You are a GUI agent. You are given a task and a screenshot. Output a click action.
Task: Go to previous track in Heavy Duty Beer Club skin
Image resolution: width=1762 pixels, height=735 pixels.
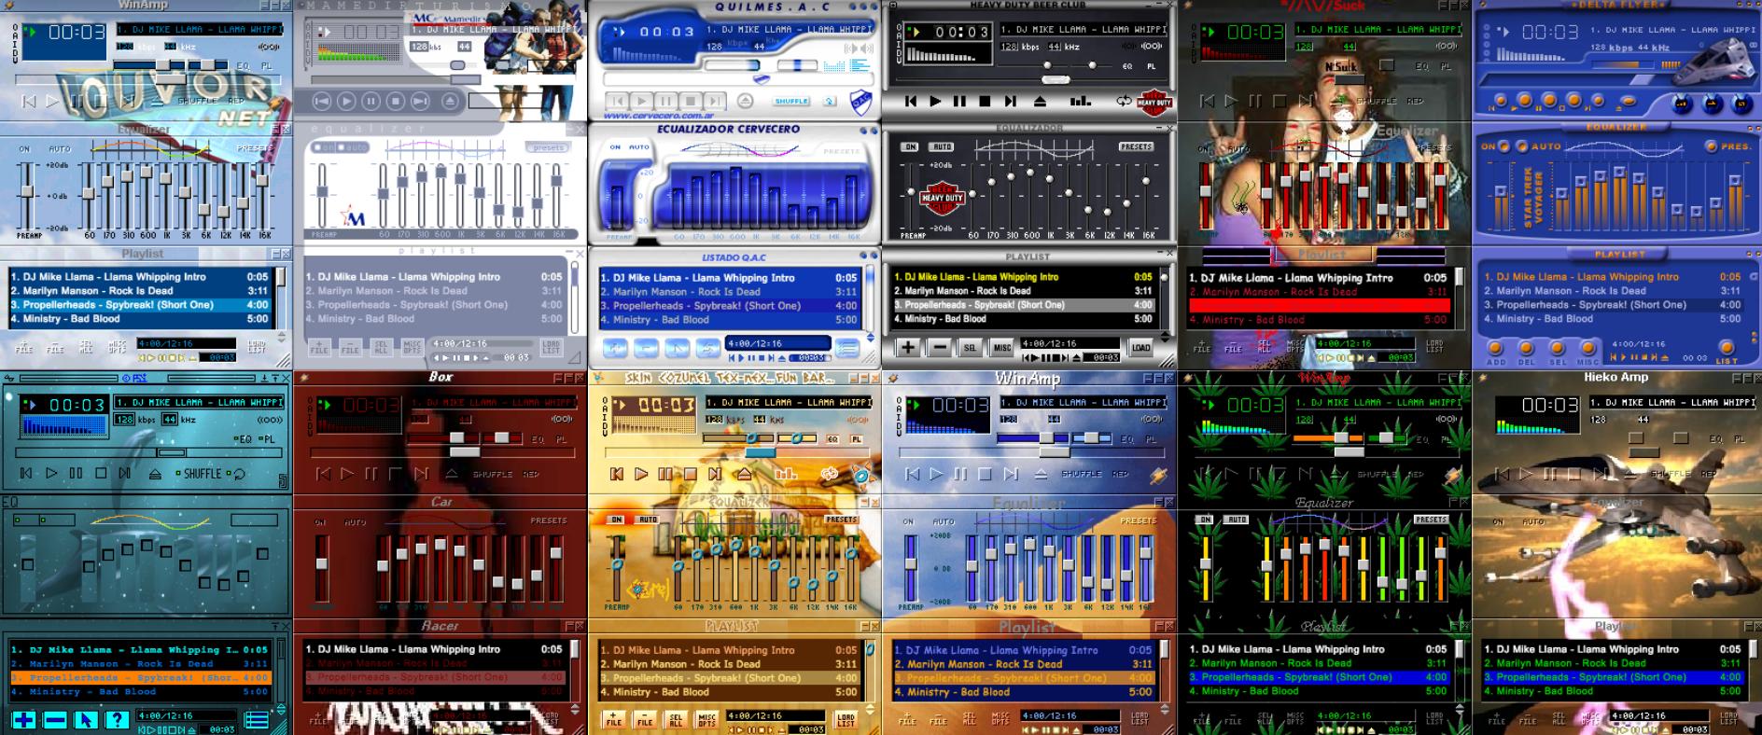click(x=911, y=101)
